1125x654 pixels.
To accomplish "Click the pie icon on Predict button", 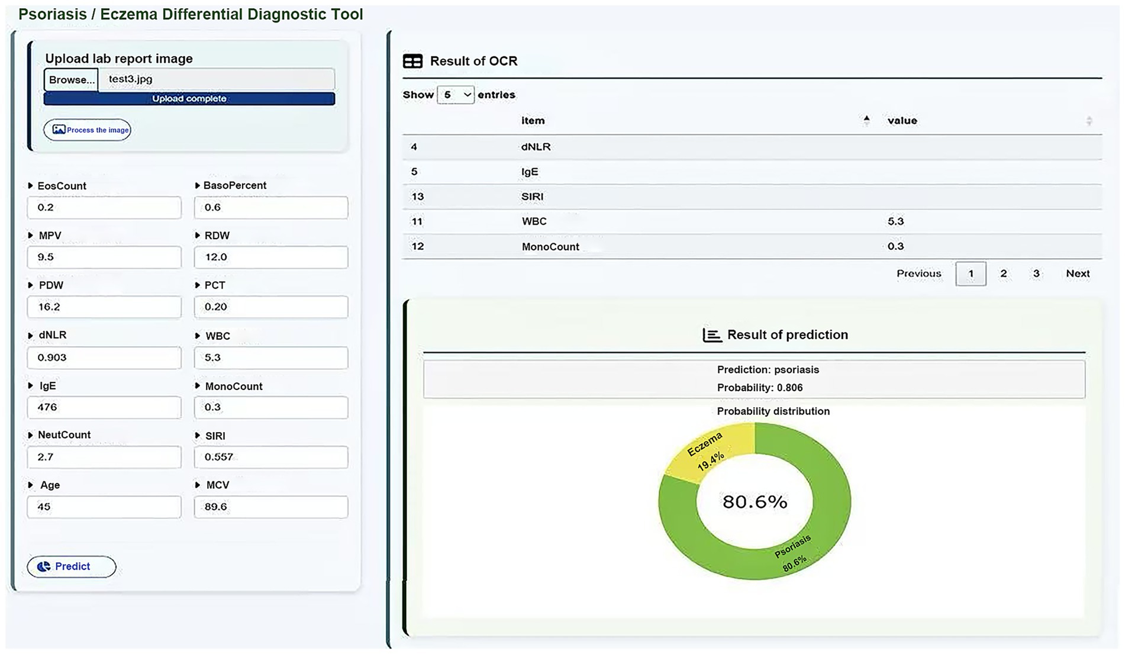I will click(44, 566).
